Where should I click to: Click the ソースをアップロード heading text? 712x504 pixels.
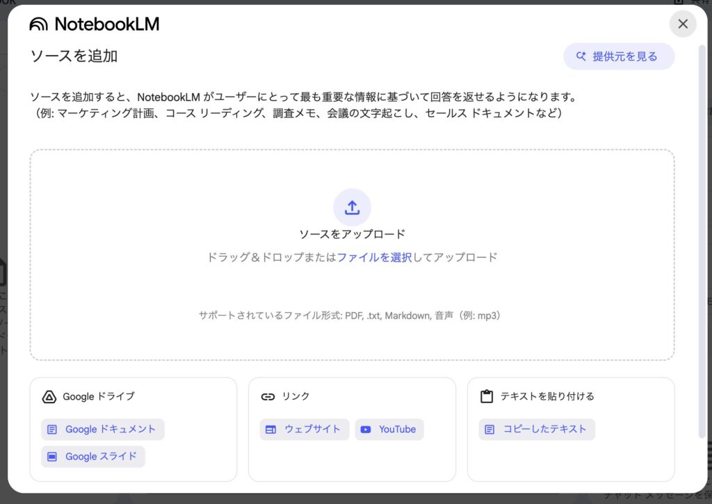[x=352, y=234]
